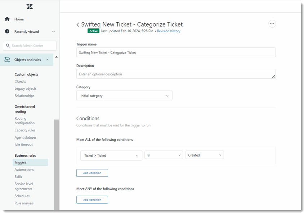Open the Ticket > Ticket condition dropdown
Viewport: 304px width, 213px height.
(111, 156)
